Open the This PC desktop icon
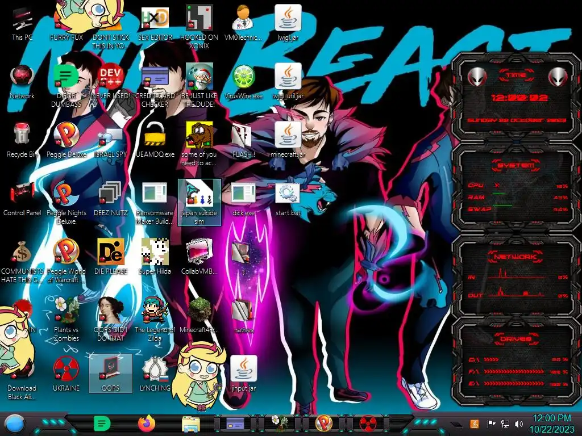This screenshot has width=582, height=436. [x=22, y=24]
